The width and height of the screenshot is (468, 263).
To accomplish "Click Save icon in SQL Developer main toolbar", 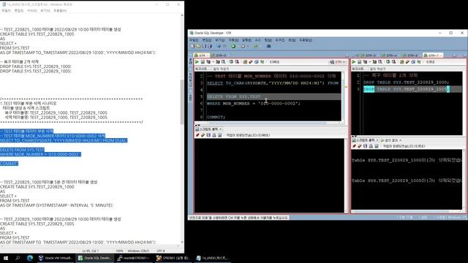I will (204, 46).
